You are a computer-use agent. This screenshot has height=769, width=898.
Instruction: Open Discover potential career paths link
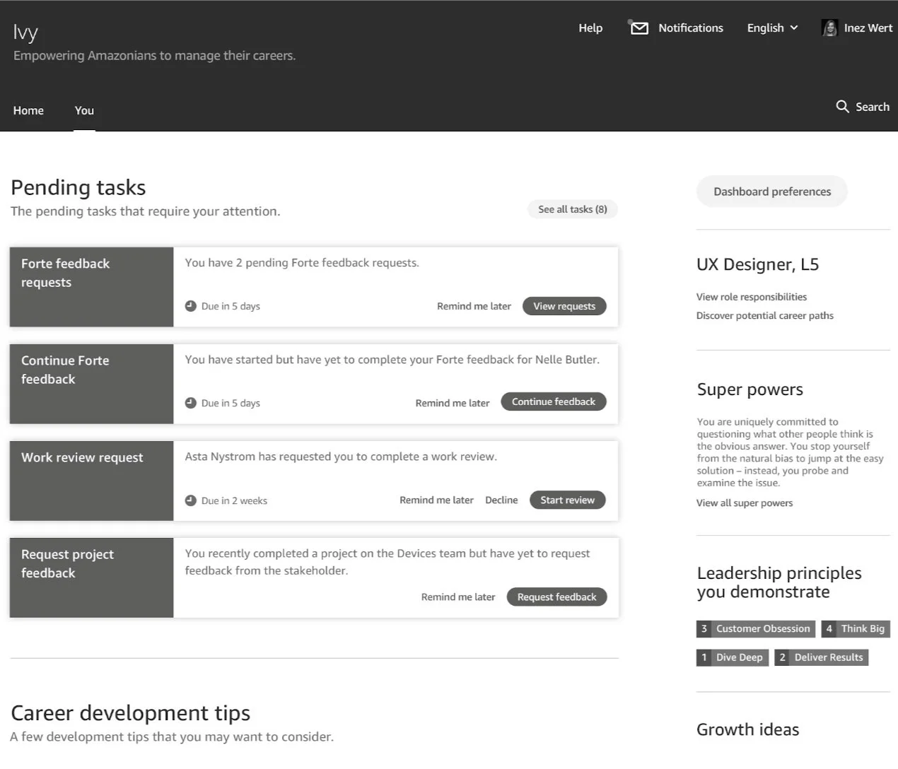click(x=765, y=315)
